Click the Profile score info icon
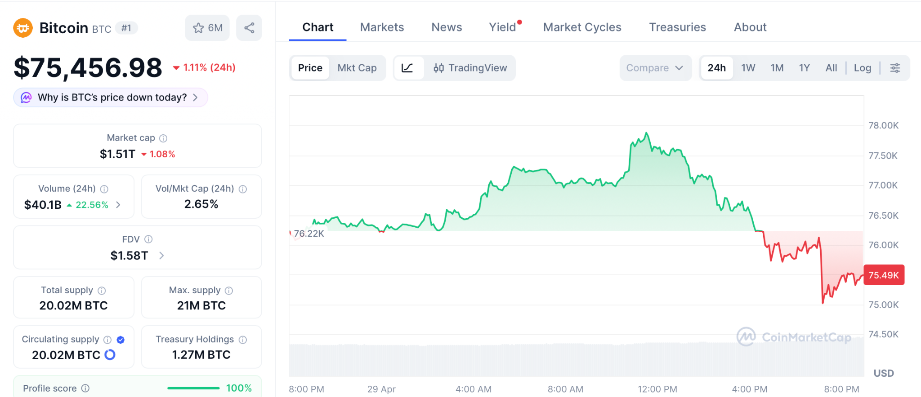The image size is (921, 397). coord(85,388)
